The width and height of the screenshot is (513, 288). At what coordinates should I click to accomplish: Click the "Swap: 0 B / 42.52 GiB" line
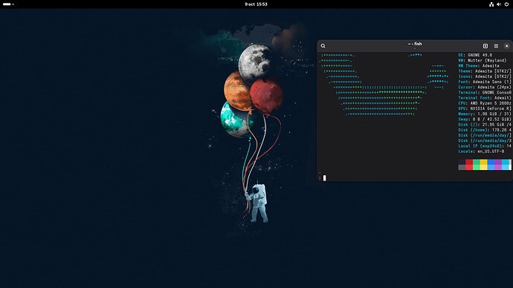(x=485, y=120)
